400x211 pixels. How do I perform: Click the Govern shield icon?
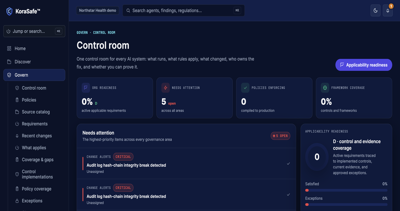9,75
